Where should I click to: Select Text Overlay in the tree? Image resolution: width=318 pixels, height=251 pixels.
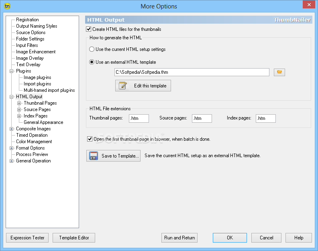click(28, 65)
